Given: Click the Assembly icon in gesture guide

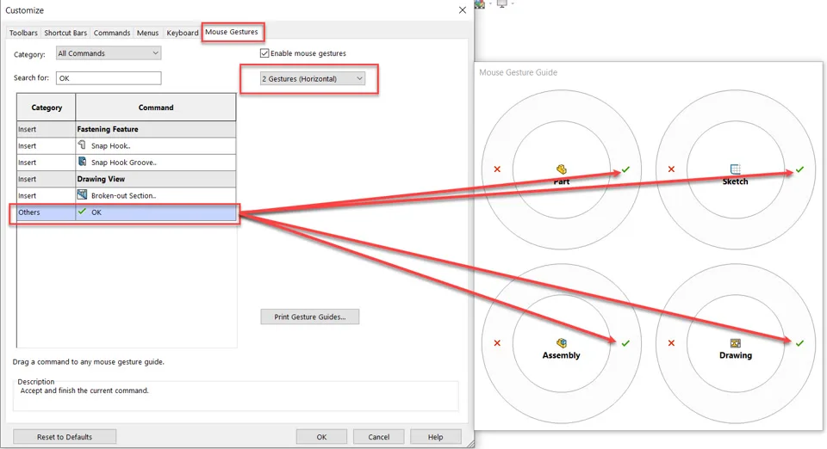Looking at the screenshot, I should [x=561, y=343].
